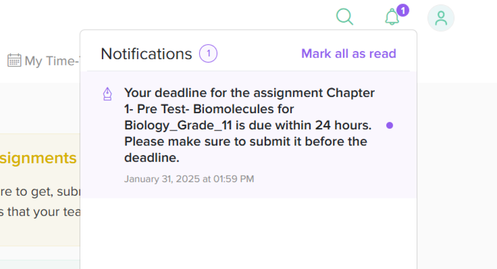Click the January 31, 2025 timestamp

(189, 179)
